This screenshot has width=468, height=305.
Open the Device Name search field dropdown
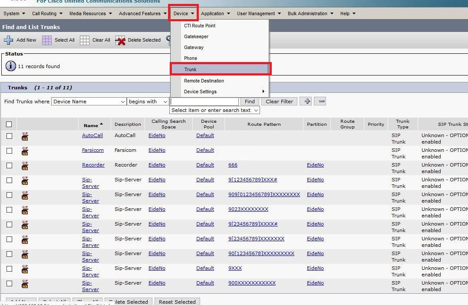point(89,102)
